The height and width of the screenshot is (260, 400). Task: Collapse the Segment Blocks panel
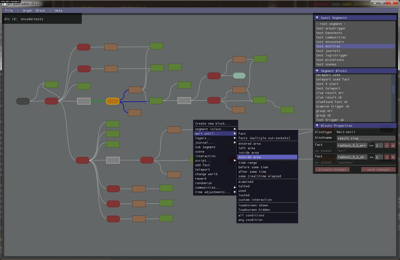tap(317, 71)
